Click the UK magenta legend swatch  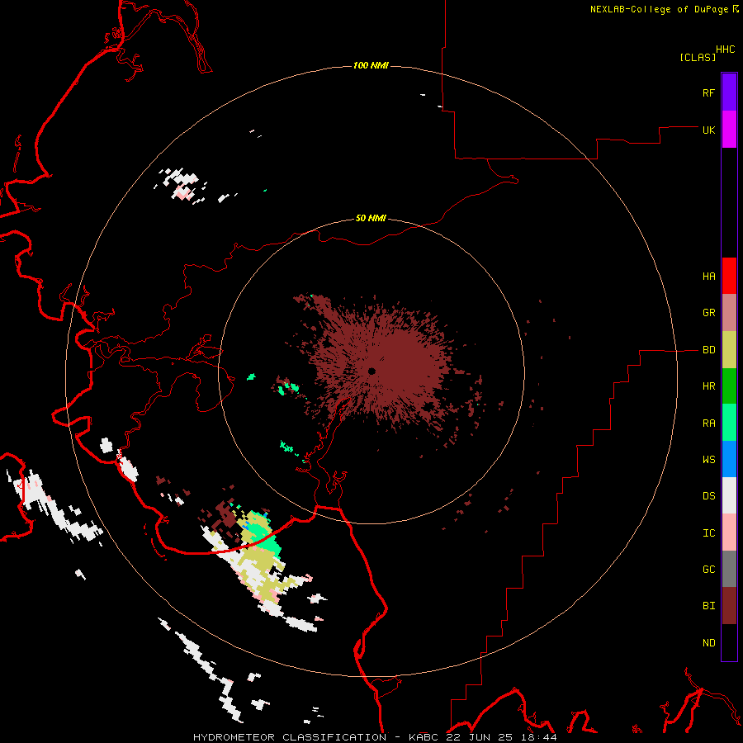[x=729, y=130]
